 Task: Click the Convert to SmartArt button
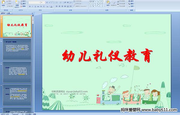(80, 6)
